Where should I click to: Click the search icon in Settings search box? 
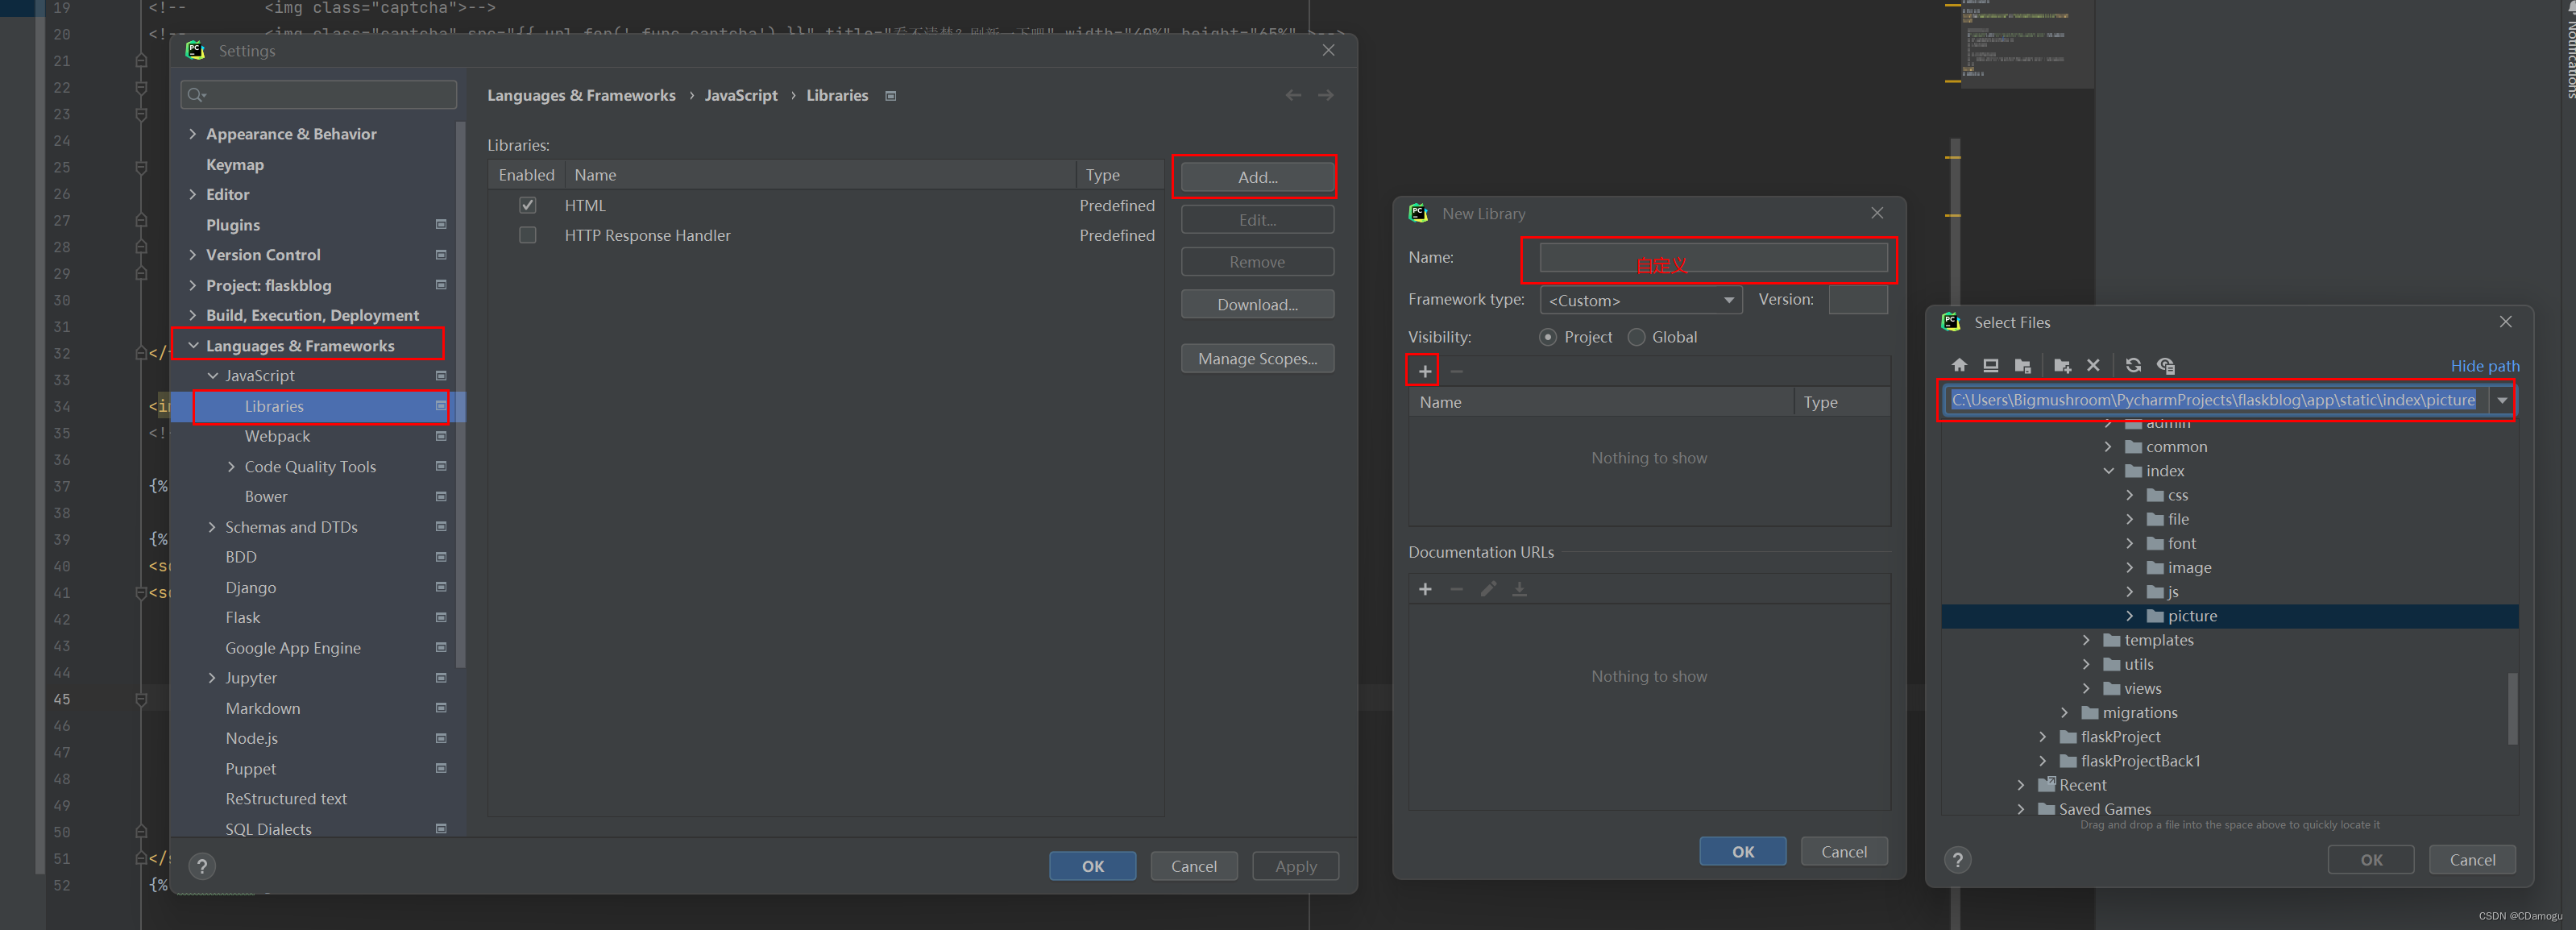pyautogui.click(x=195, y=95)
